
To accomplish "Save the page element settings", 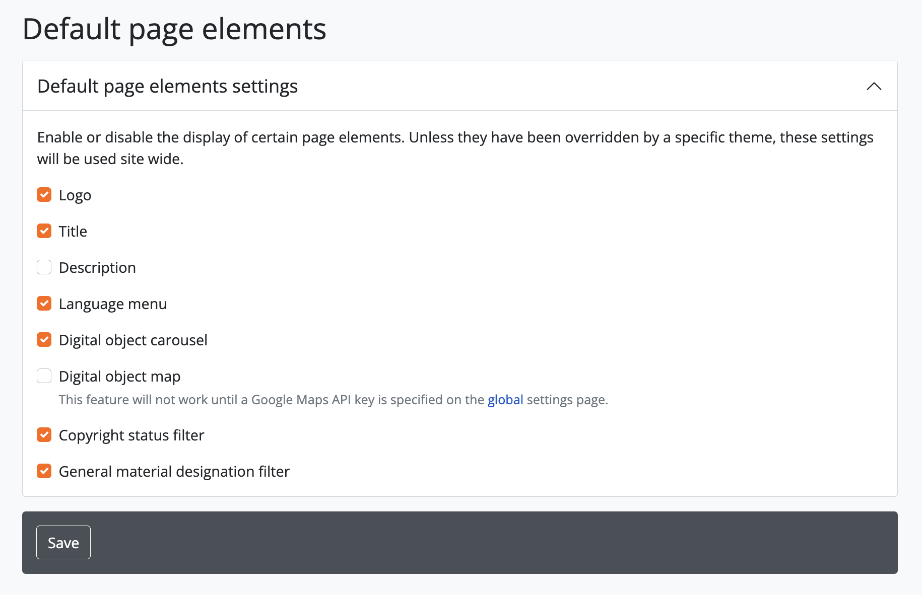I will coord(63,543).
